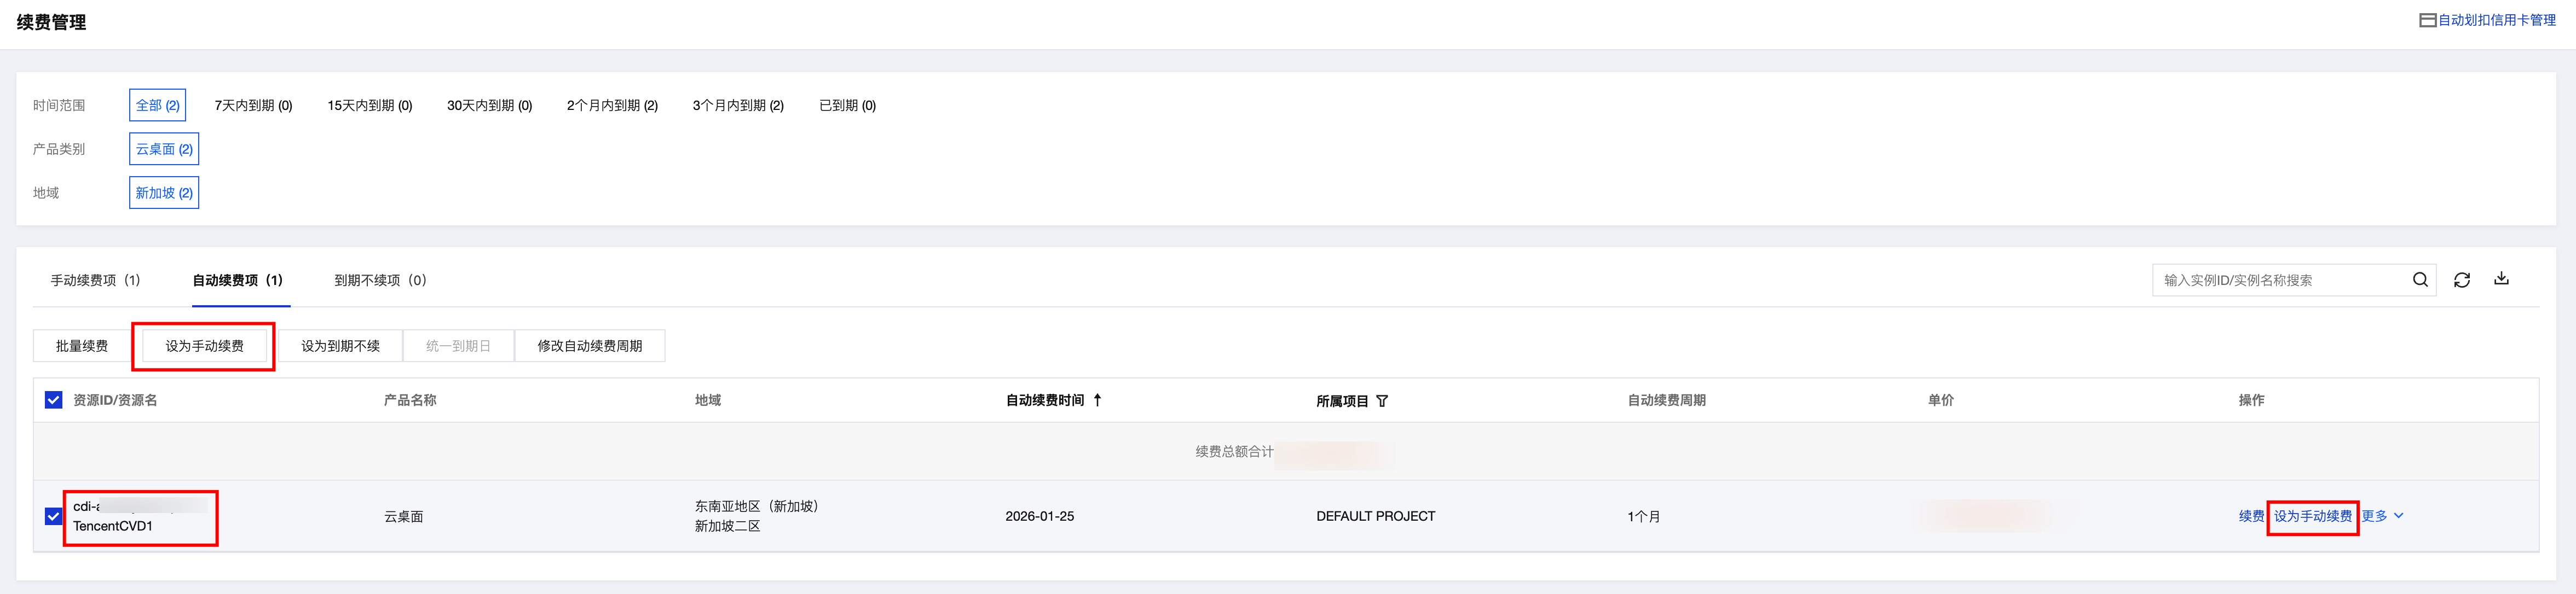Viewport: 2576px width, 594px height.
Task: Sort by 自动续费时间 arrow icon
Action: [1097, 400]
